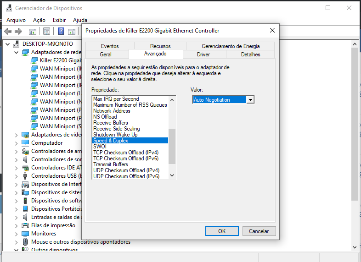Switch to the Eventos tab
Image resolution: width=361 pixels, height=262 pixels.
point(110,46)
